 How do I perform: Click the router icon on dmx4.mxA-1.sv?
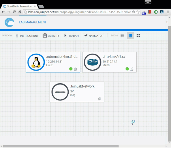click(92, 62)
